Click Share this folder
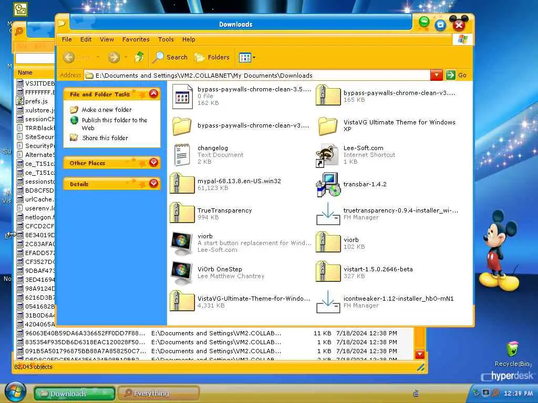 click(105, 138)
